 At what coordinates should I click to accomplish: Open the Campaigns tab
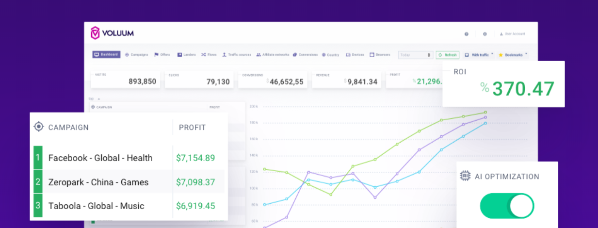point(136,55)
